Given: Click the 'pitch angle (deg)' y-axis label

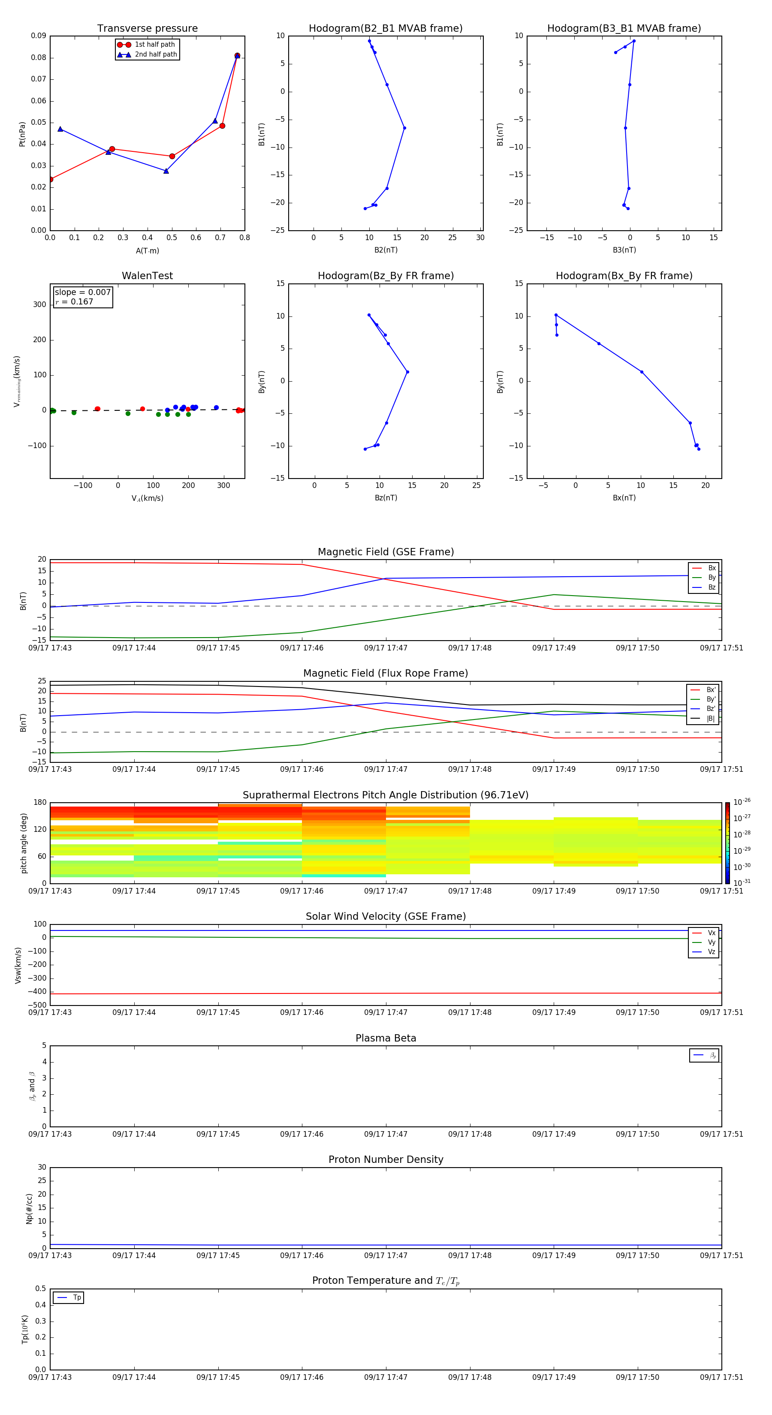Looking at the screenshot, I should tap(24, 843).
